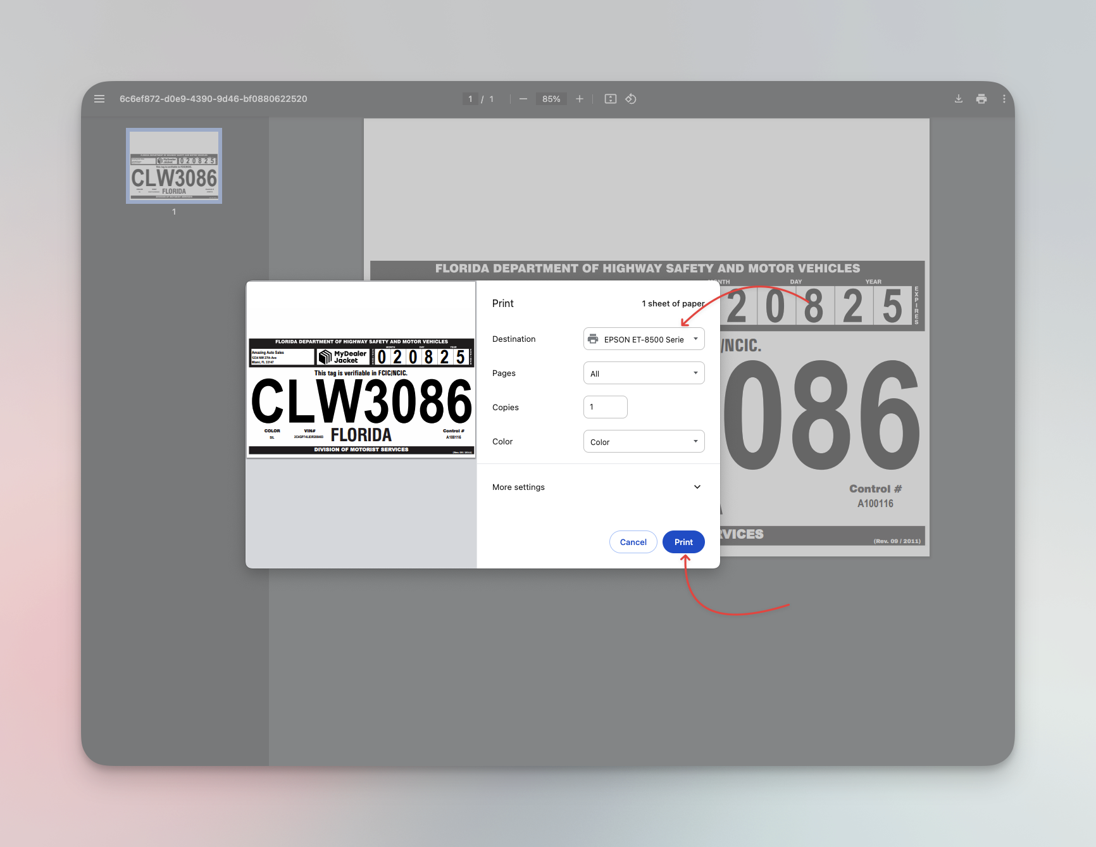
Task: Click the page number field in the toolbar
Action: 470,99
